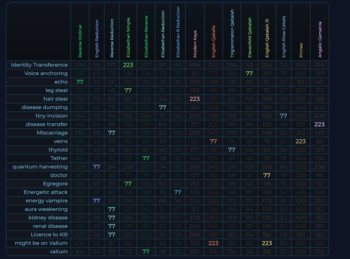Click the 'Angelic Gematria' column header

[x=320, y=39]
